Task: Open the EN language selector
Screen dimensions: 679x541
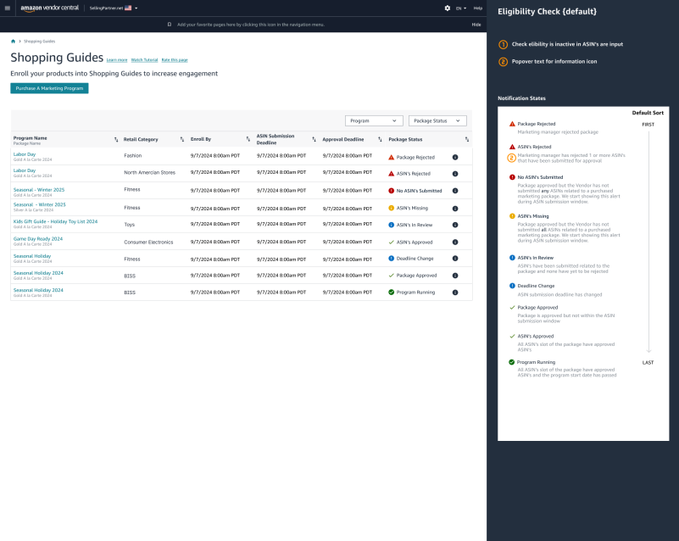Action: click(x=461, y=8)
